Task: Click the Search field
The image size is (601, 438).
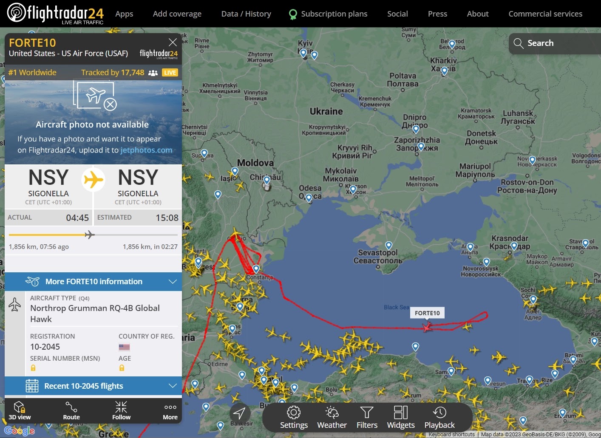Action: pos(555,43)
